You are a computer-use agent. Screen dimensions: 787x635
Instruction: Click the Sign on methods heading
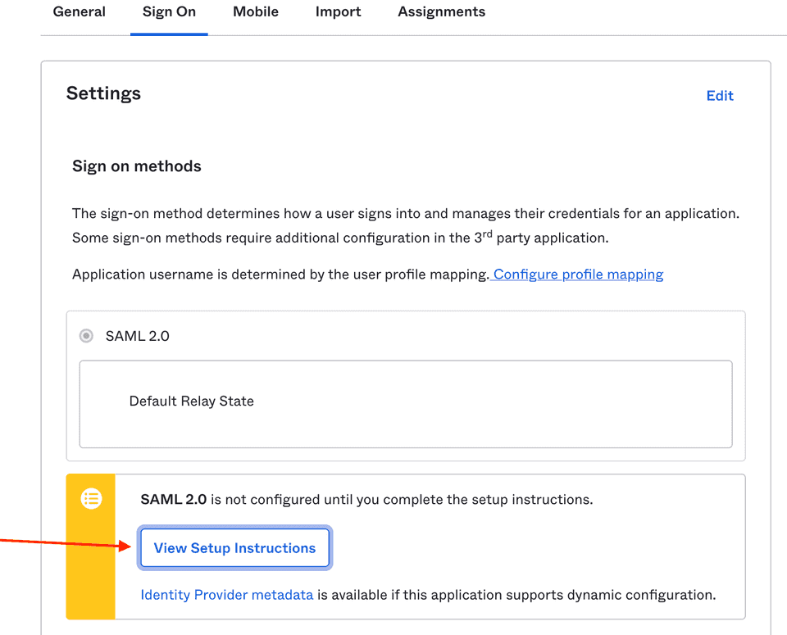[137, 166]
